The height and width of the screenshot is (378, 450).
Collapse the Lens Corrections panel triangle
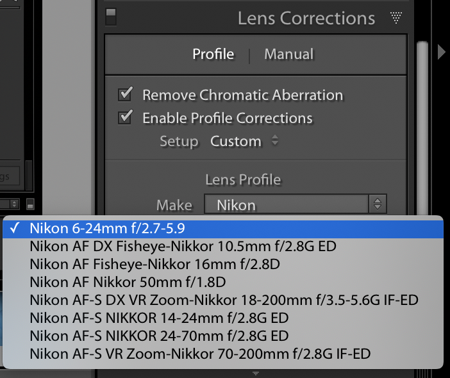pos(396,18)
